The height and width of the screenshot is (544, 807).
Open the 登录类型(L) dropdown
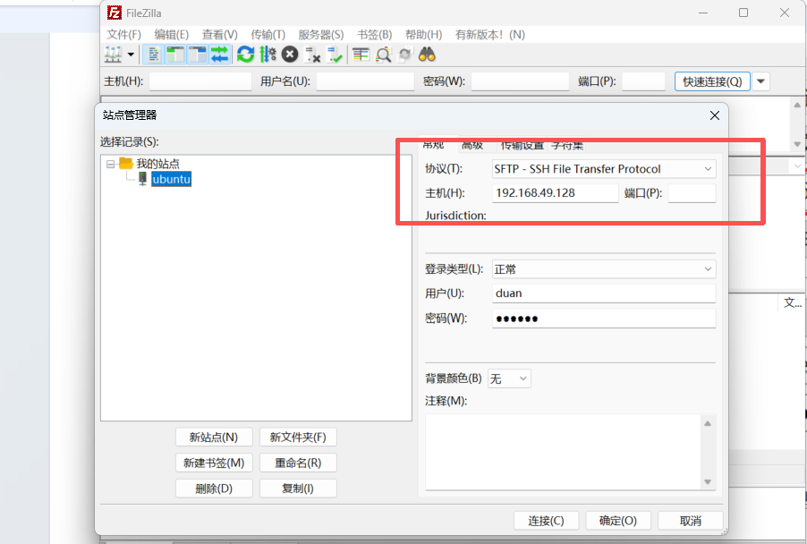point(604,269)
